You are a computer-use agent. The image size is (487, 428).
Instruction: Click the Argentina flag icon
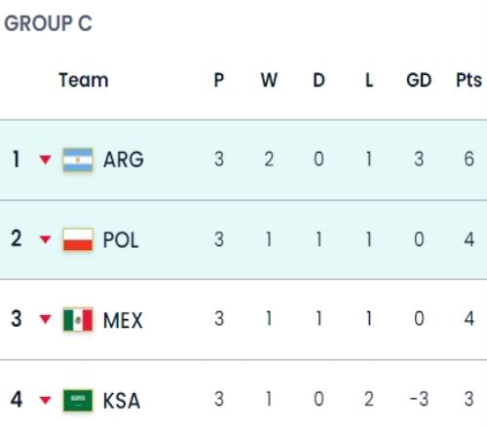click(x=78, y=160)
